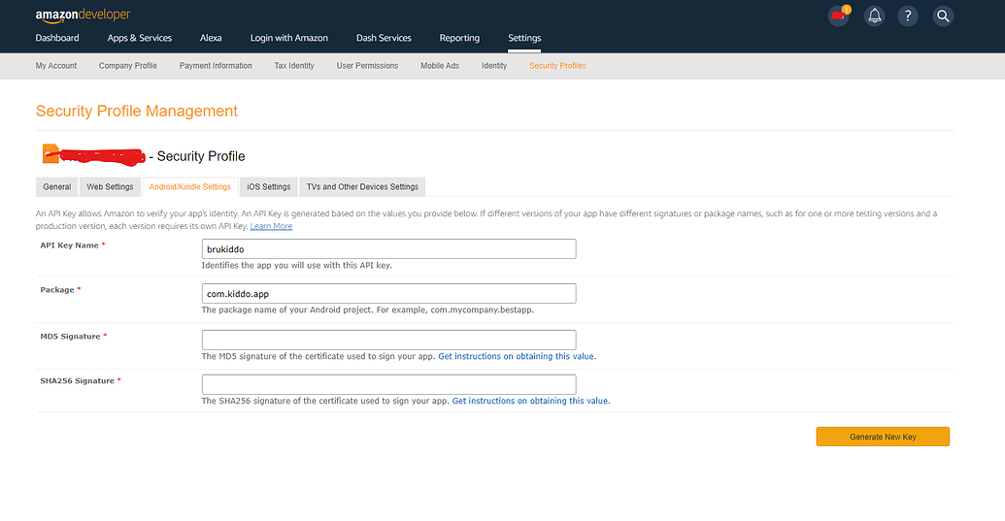Go to Company Profile submenu
1005x521 pixels.
coord(127,66)
